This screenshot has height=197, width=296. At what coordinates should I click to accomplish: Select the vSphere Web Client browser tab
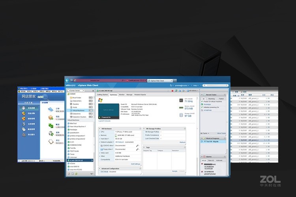pyautogui.click(x=160, y=81)
